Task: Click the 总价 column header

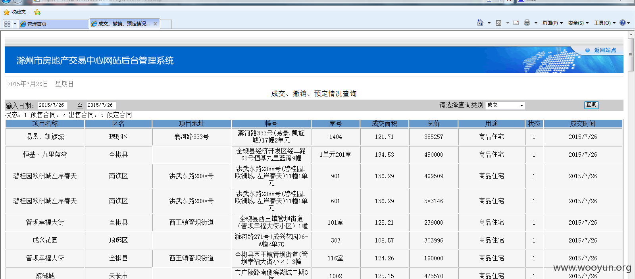Action: (x=433, y=123)
